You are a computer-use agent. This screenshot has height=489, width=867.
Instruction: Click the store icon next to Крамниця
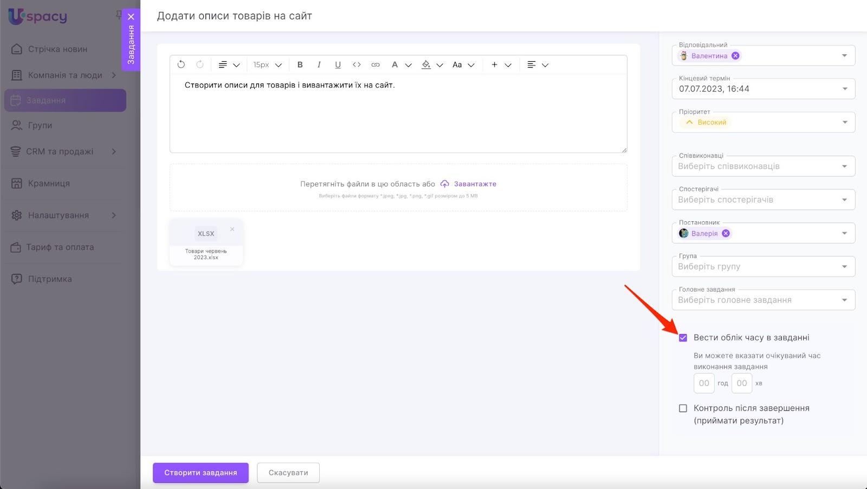tap(17, 183)
